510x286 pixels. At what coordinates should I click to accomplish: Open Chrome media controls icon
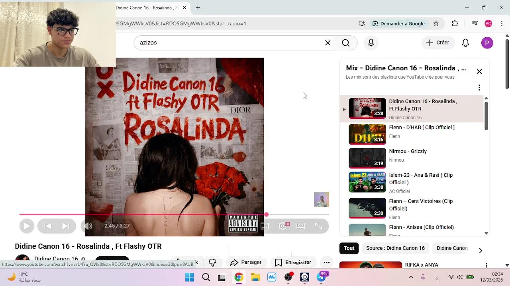[475, 23]
